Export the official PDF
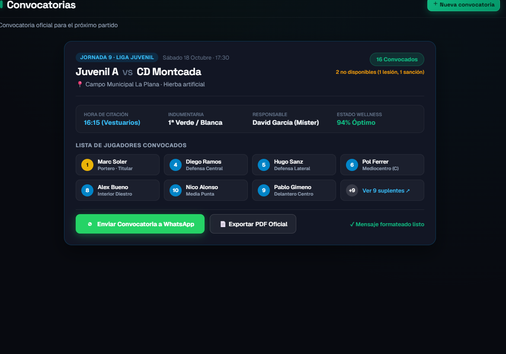506x354 pixels. tap(253, 224)
